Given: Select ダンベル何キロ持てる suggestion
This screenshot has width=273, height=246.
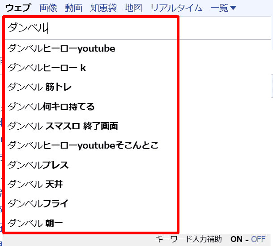Looking at the screenshot, I should [51, 107].
